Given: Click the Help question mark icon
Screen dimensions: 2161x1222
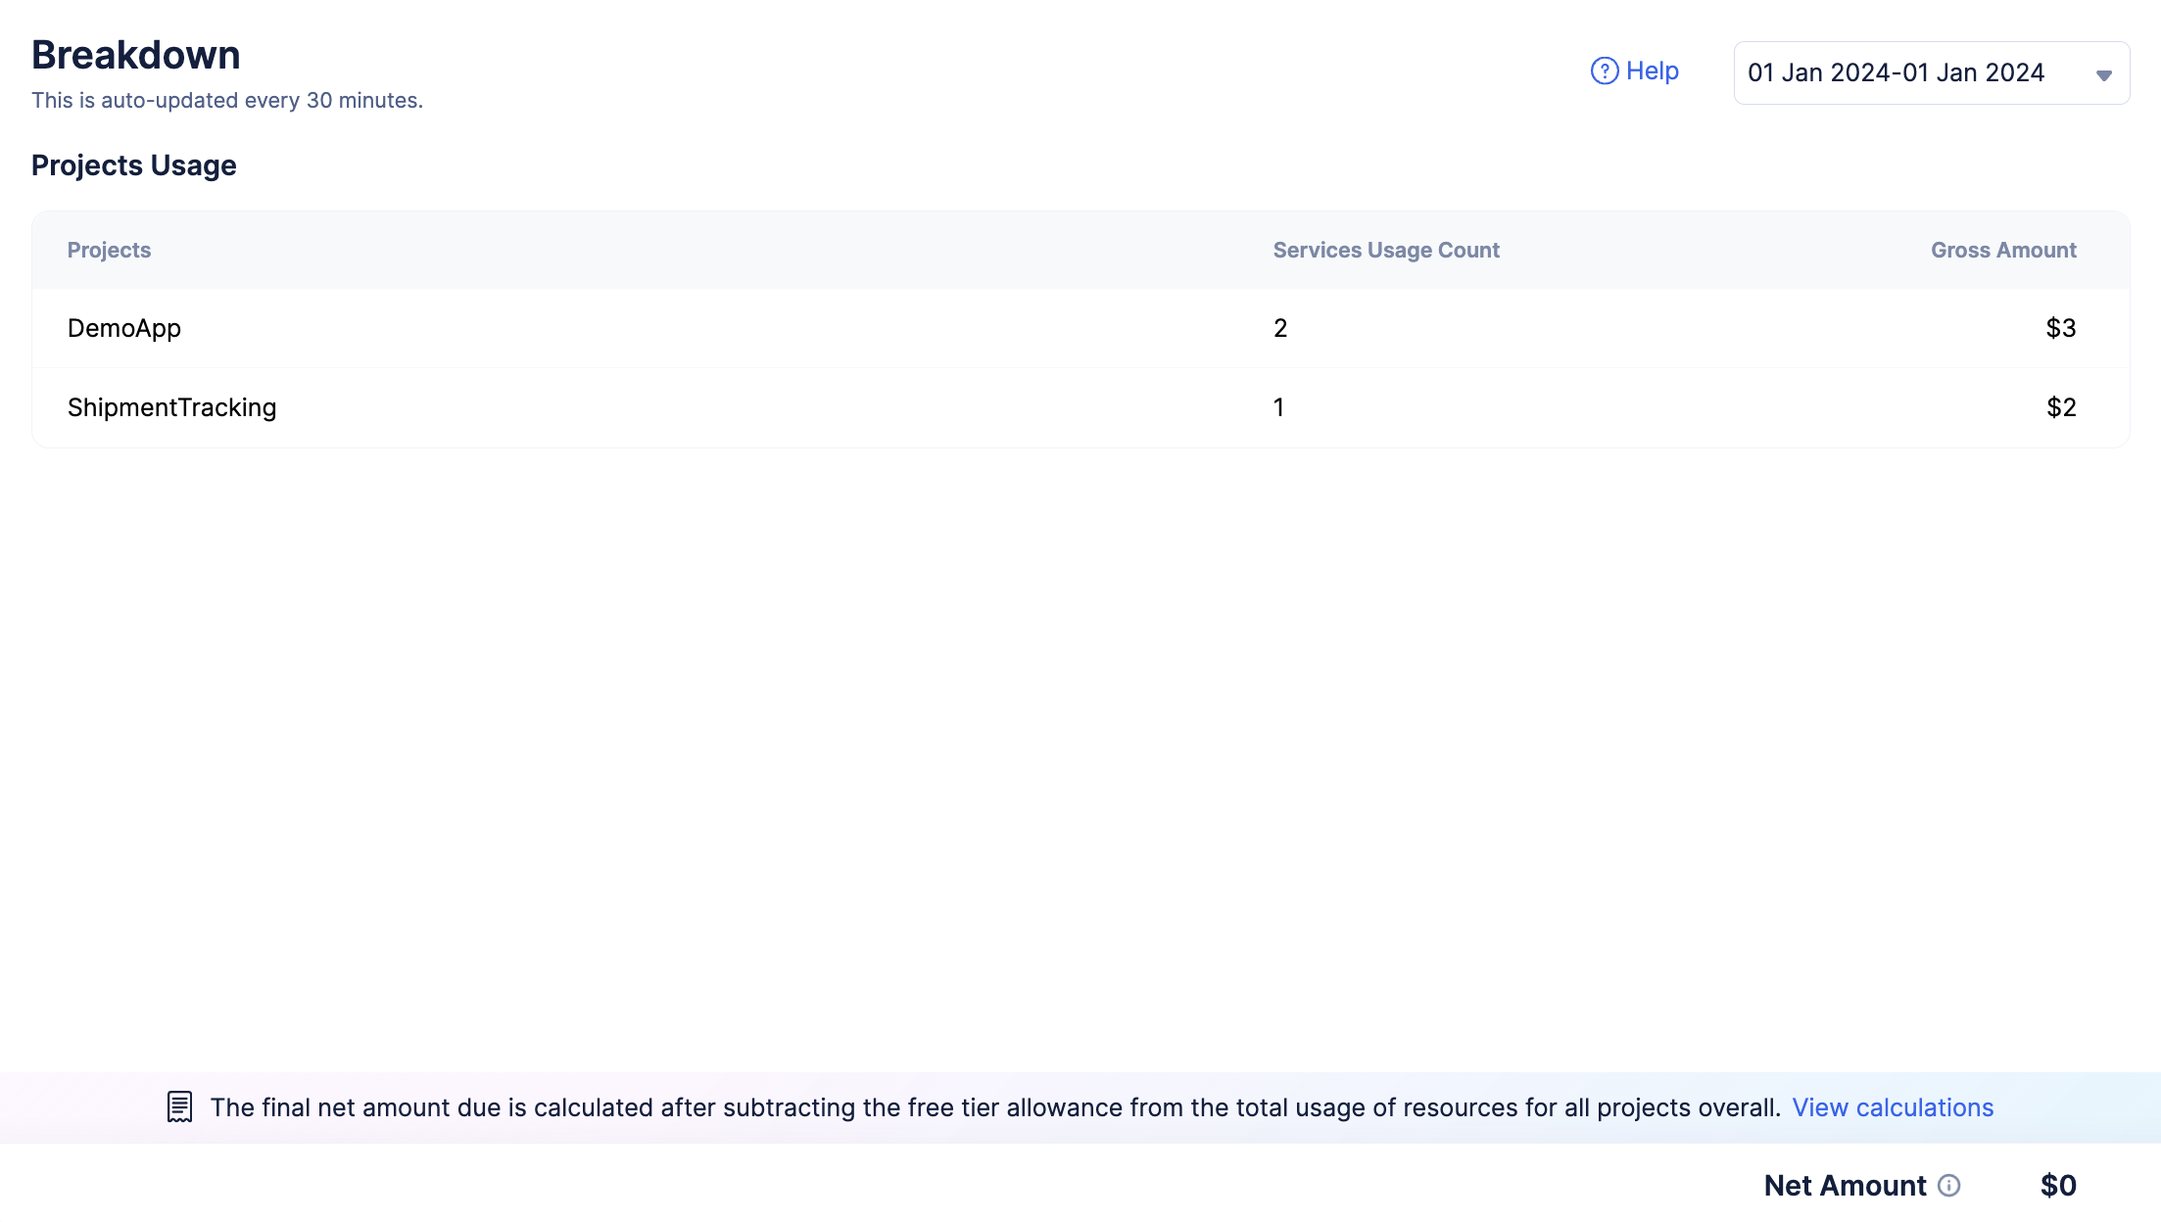Looking at the screenshot, I should click(x=1604, y=70).
